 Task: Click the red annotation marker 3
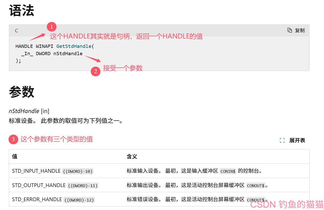pos(13,139)
